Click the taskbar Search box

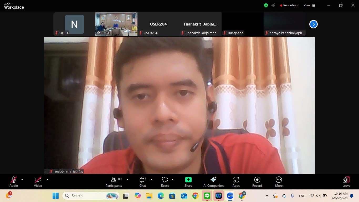[x=91, y=196]
